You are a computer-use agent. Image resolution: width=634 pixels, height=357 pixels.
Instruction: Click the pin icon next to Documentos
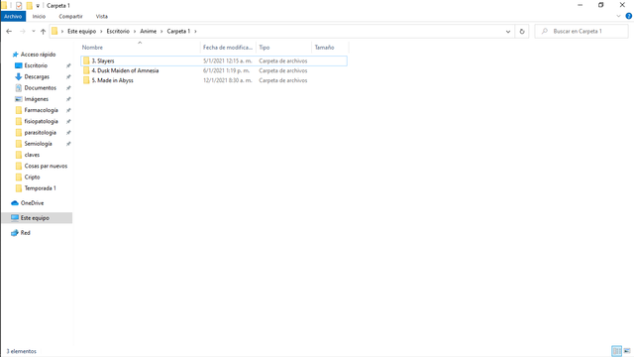click(x=68, y=88)
